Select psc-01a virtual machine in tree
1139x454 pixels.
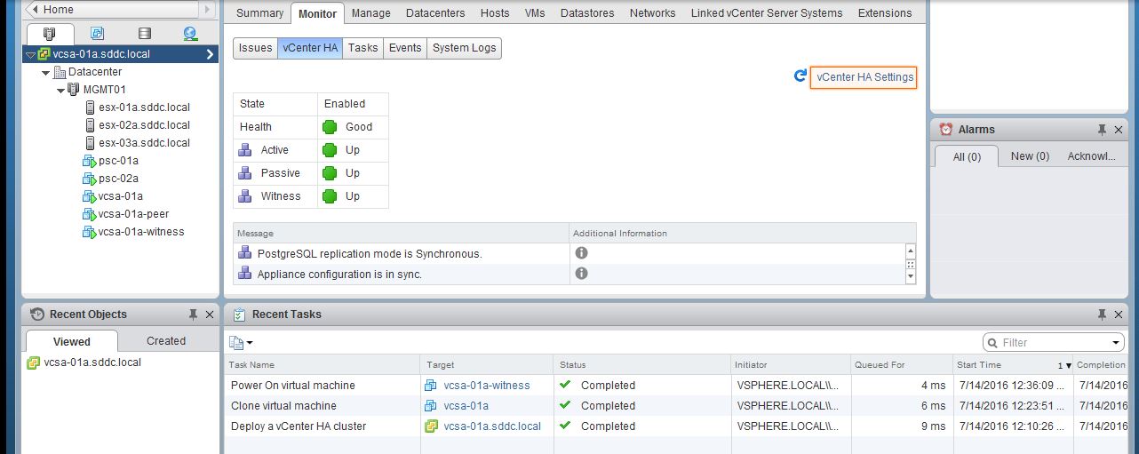118,161
